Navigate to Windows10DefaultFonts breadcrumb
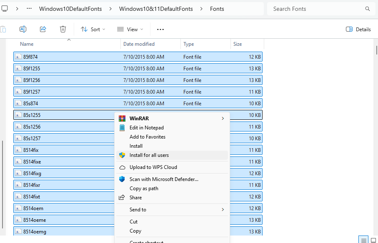The image size is (378, 243). (x=70, y=9)
